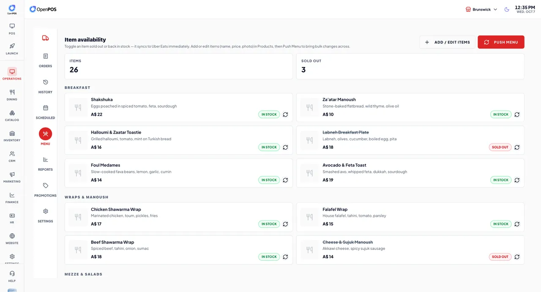Mark Labneh Breakfast Plate back in stock
The image size is (541, 292).
(x=500, y=147)
